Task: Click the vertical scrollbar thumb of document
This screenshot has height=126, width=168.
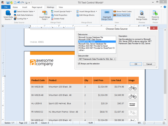Action: coord(165,82)
